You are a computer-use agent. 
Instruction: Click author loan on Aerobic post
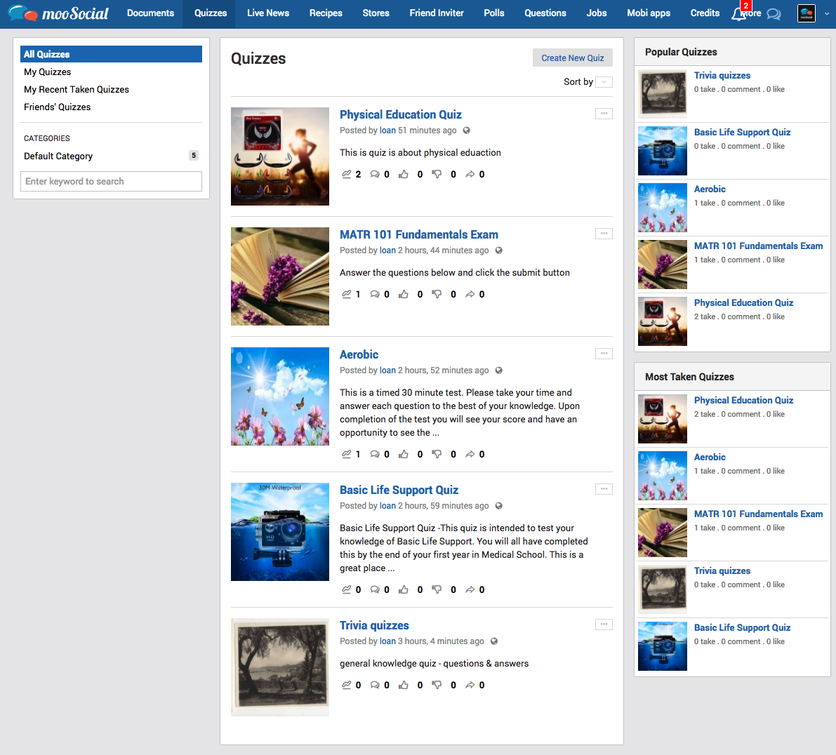(x=387, y=370)
